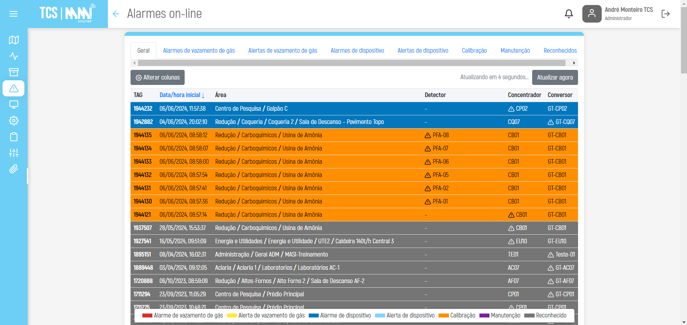Open the activity pulse icon in sidebar
687x325 pixels.
pyautogui.click(x=14, y=56)
